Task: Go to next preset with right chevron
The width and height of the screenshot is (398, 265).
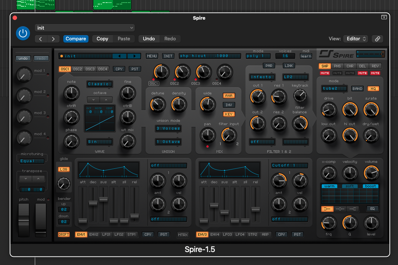Action: tap(53, 39)
